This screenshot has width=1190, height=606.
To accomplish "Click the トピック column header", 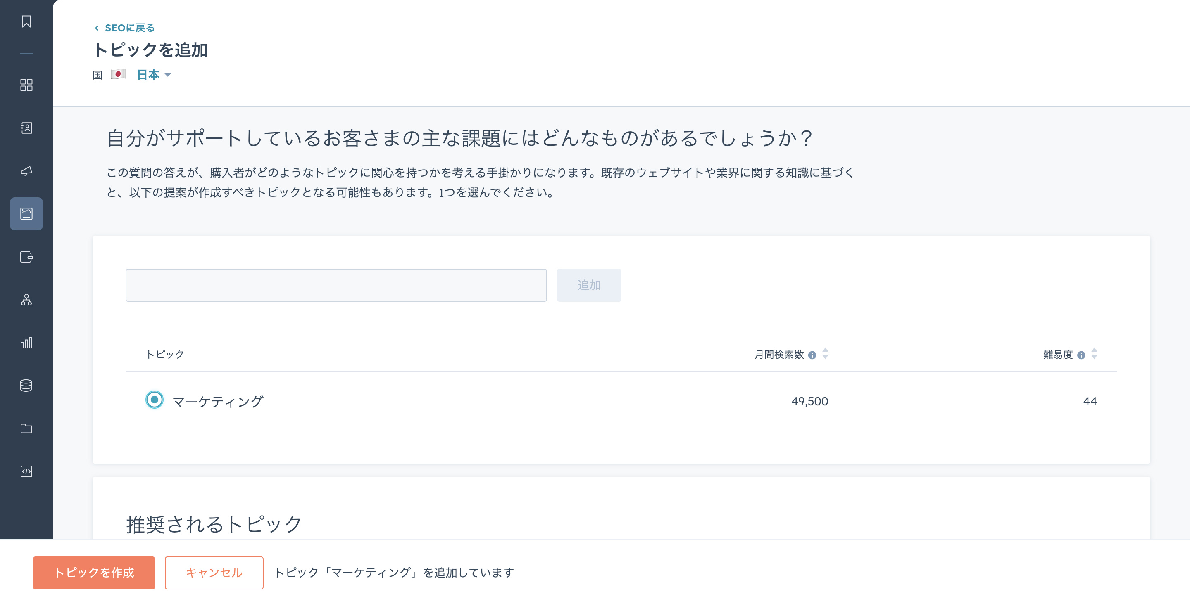I will point(165,354).
